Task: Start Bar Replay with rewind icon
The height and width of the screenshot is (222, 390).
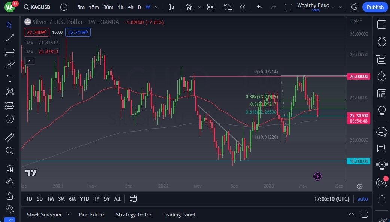Action: coord(243,7)
